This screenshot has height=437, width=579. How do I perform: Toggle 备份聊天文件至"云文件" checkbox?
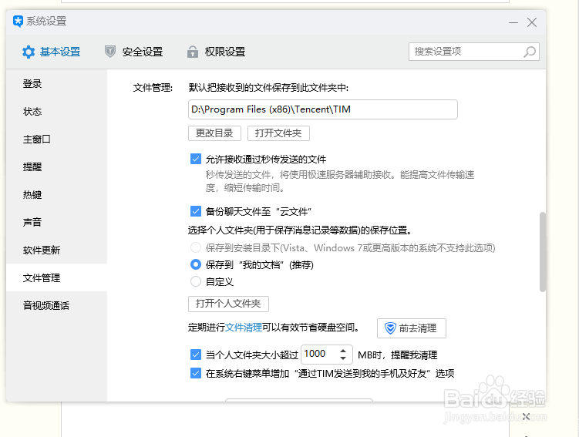click(x=196, y=210)
